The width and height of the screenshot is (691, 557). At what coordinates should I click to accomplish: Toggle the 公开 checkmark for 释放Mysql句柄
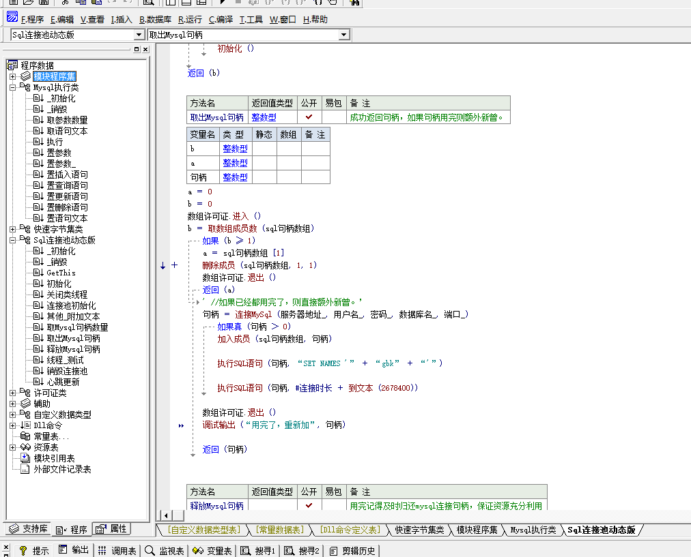(x=309, y=505)
